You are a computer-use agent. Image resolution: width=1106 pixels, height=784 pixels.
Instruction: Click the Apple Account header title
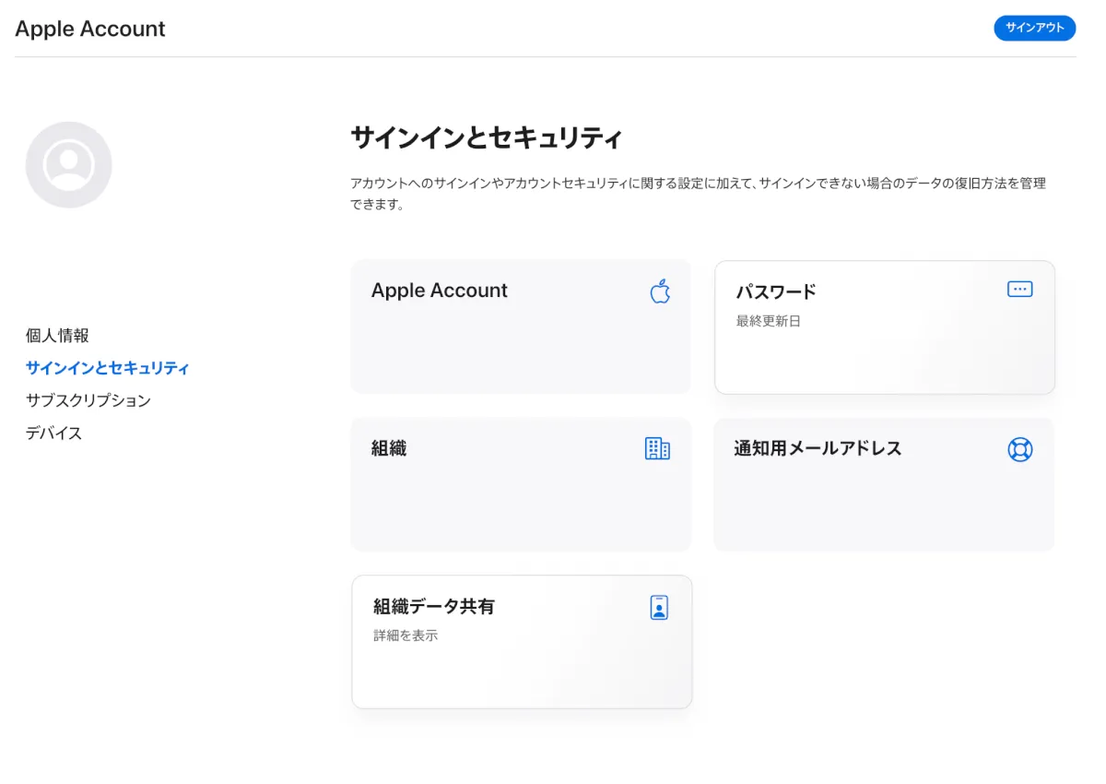[90, 29]
